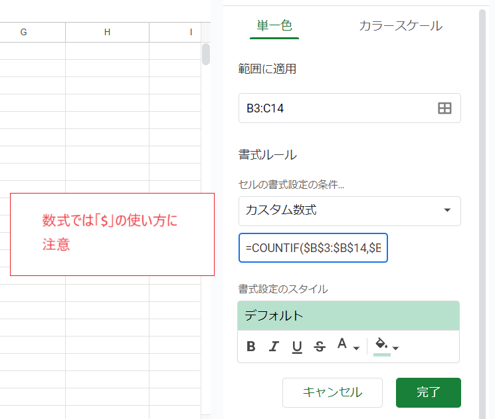Screen dimensions: 495x419
Task: Expand the fill color dropdown arrow
Action: click(395, 349)
